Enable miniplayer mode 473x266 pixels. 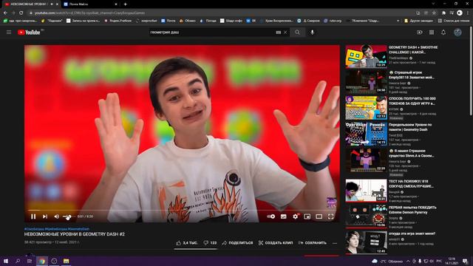click(x=307, y=216)
